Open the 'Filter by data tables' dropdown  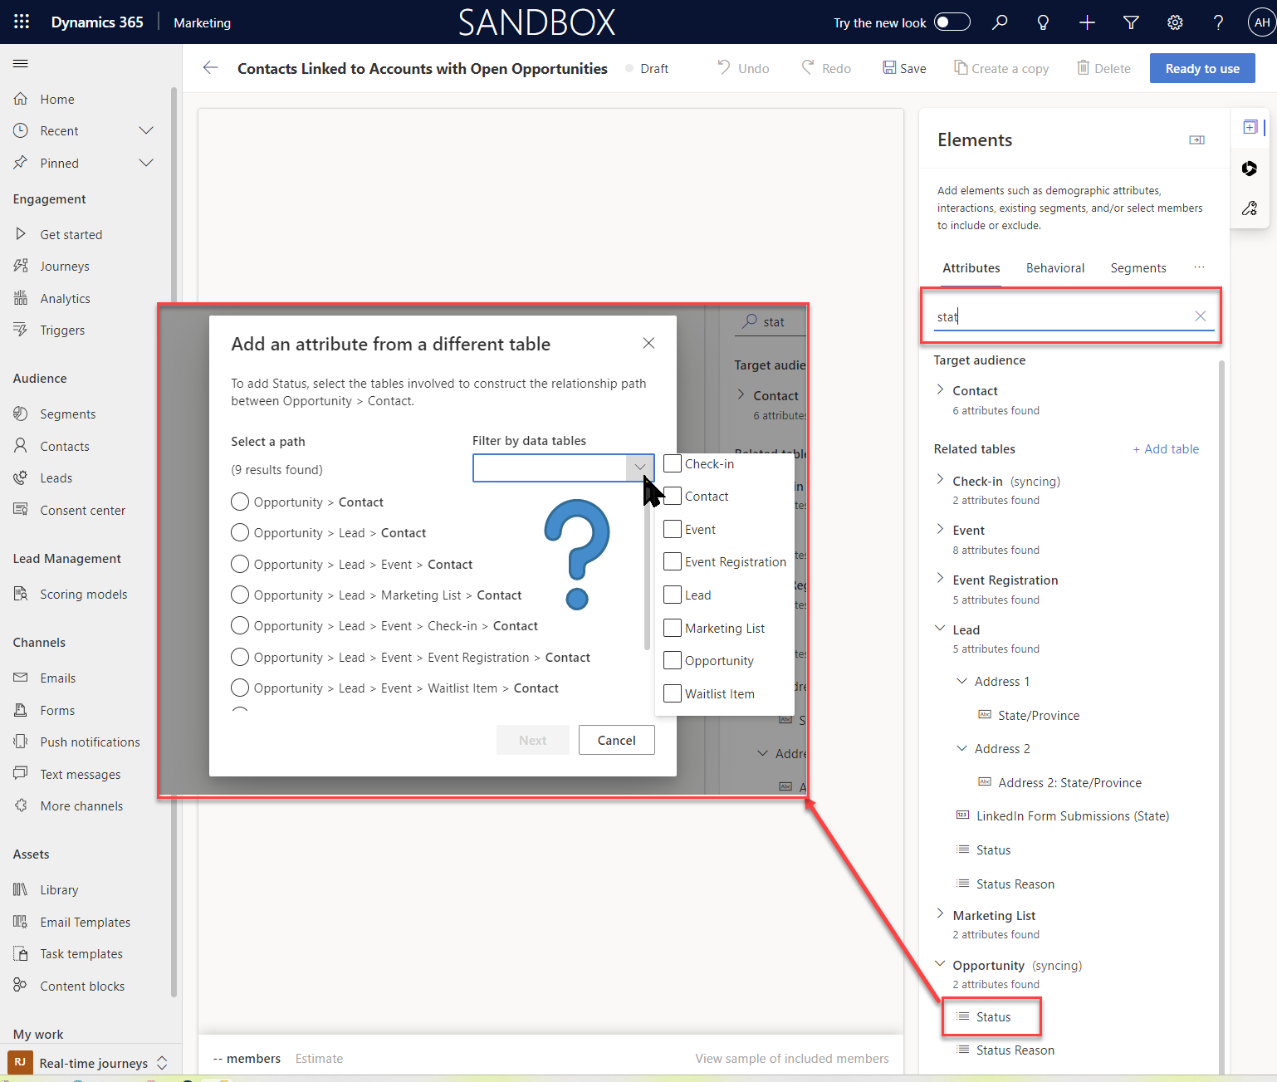639,468
